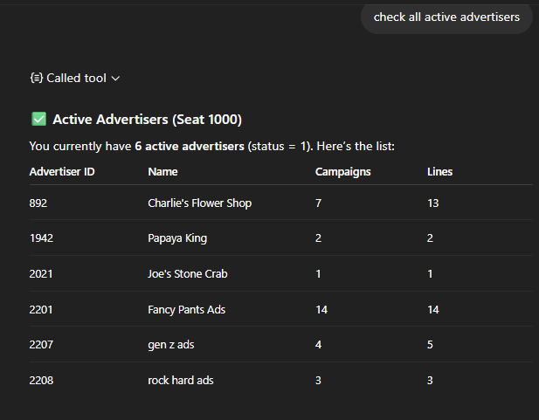Select the "check all active advertisers" message bubble

pos(446,17)
